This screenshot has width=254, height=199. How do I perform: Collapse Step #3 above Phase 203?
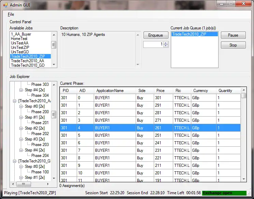point(21,139)
